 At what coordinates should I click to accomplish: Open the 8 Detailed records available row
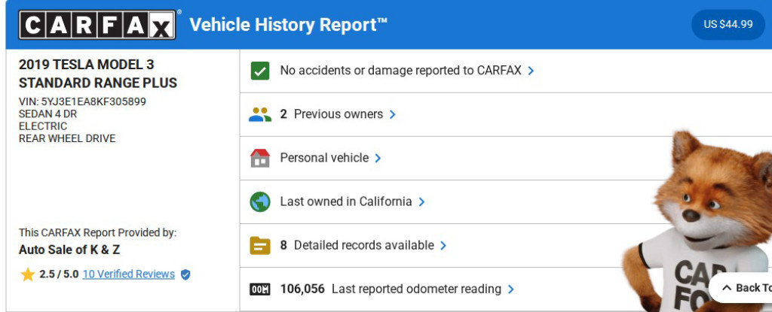tap(363, 245)
